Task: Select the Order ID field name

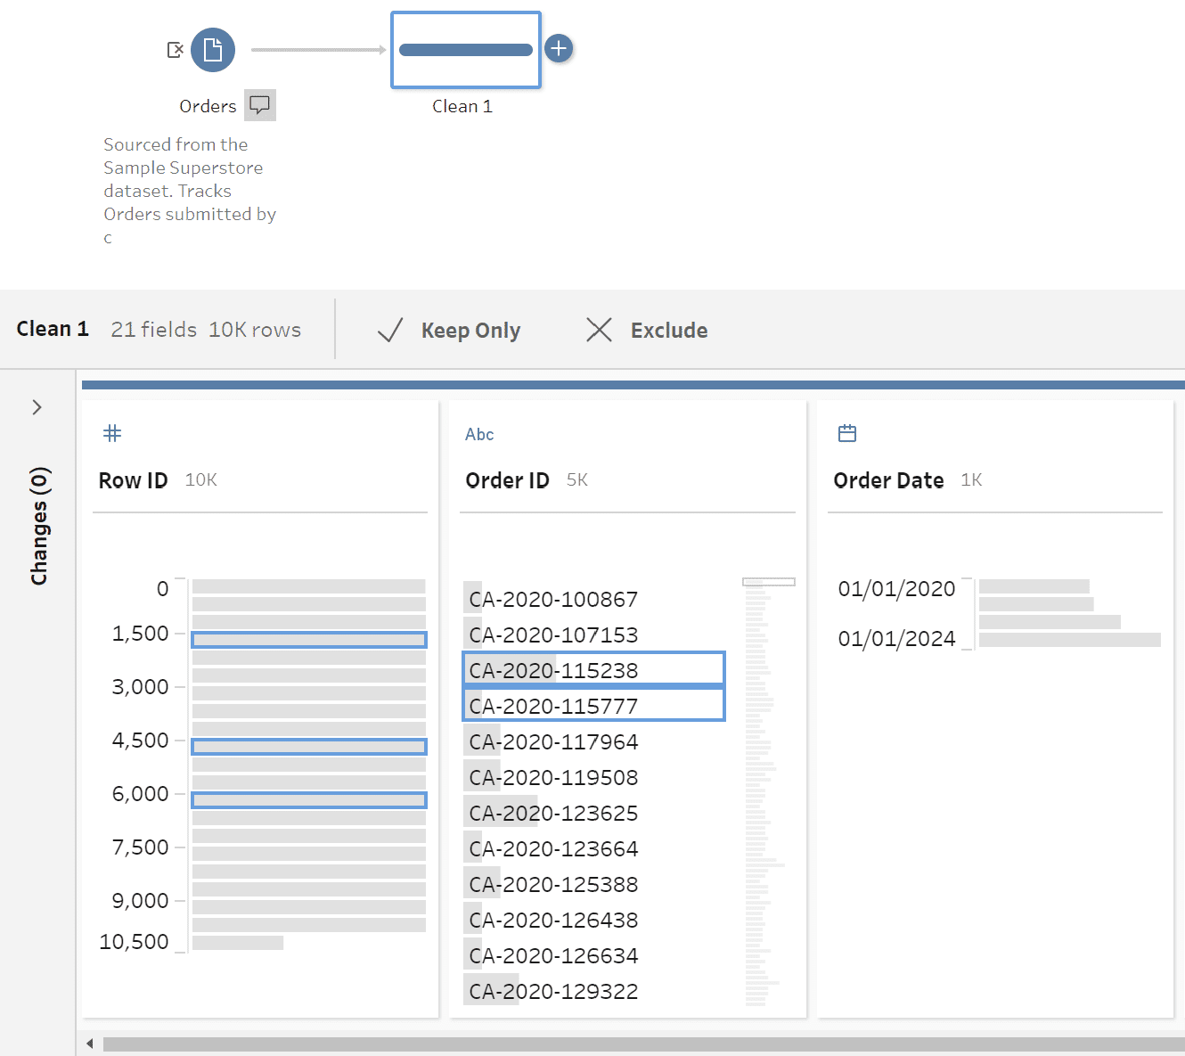Action: point(507,480)
